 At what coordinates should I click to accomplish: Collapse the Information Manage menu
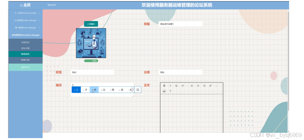(26, 35)
